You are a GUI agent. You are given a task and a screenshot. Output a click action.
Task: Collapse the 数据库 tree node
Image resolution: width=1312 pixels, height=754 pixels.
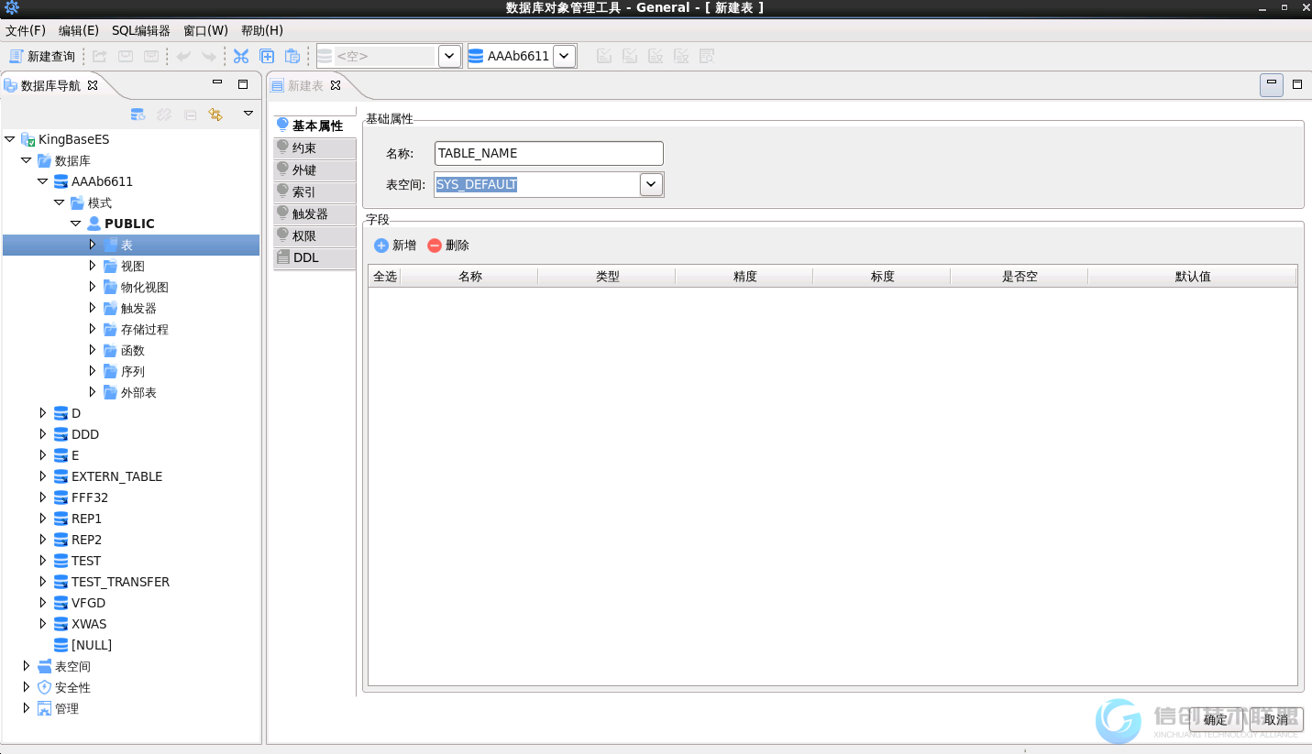coord(27,160)
